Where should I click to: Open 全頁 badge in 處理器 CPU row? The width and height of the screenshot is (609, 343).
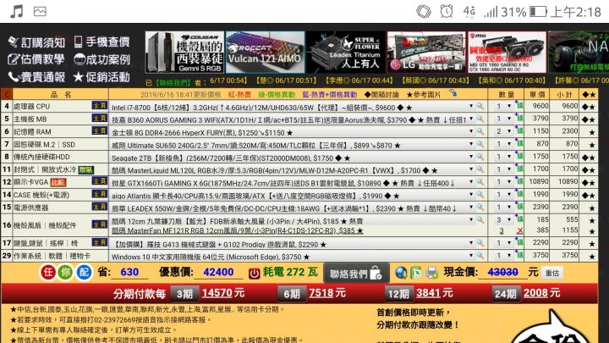click(x=100, y=105)
